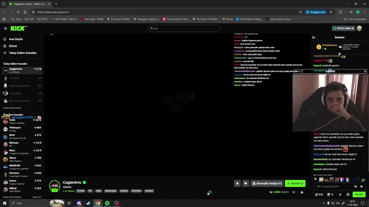The width and height of the screenshot is (369, 207).
Task: Collapse recommended list with Daha Az
Action: [37, 197]
